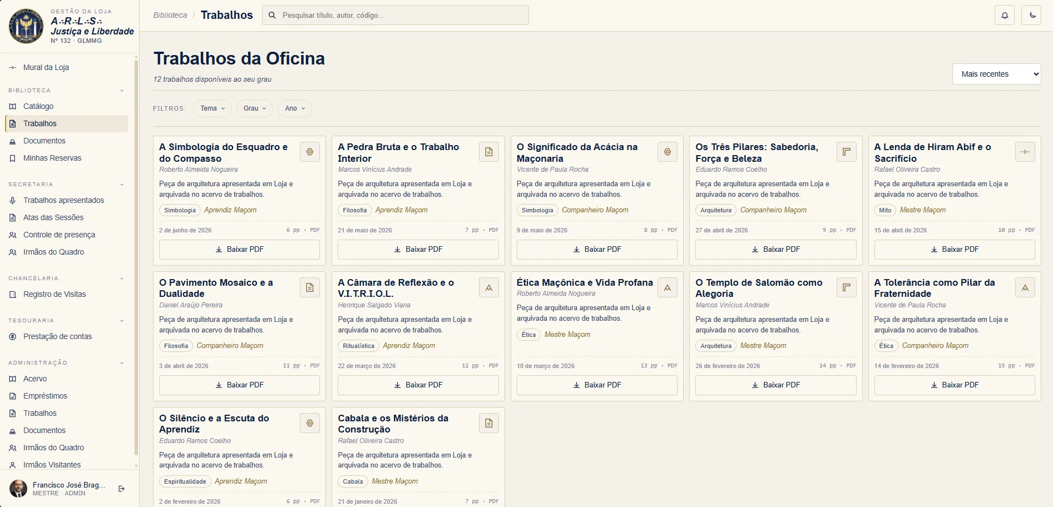Collapse the Chancelaria sidebar section
Viewport: 1053px width, 507px height.
coord(122,279)
